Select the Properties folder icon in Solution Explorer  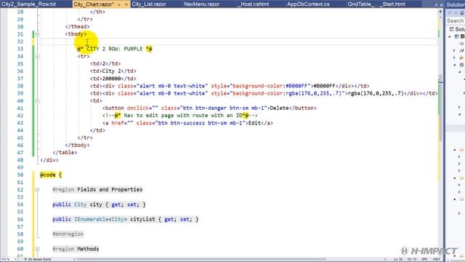[x=462, y=57]
